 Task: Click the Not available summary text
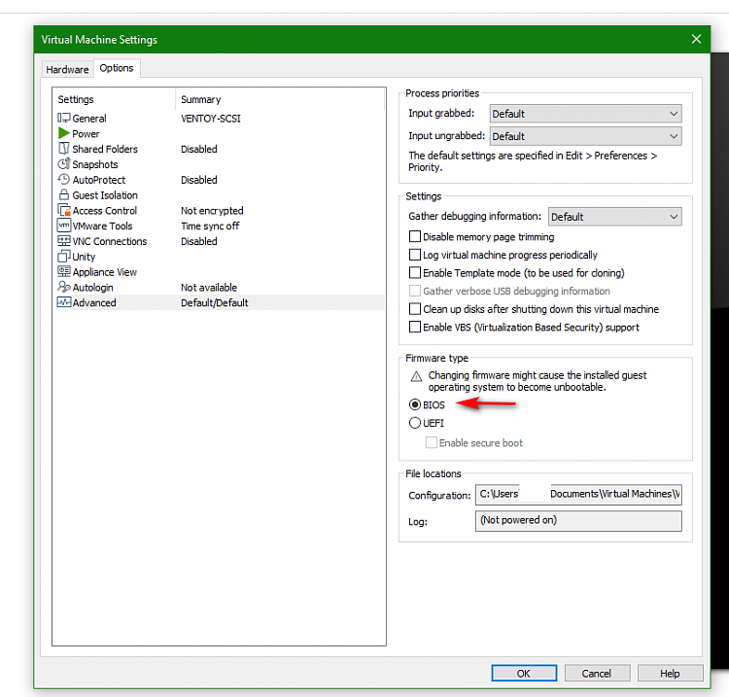tap(209, 288)
